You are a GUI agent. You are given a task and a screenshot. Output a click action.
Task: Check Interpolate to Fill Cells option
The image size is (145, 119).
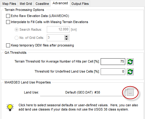(x=8, y=22)
